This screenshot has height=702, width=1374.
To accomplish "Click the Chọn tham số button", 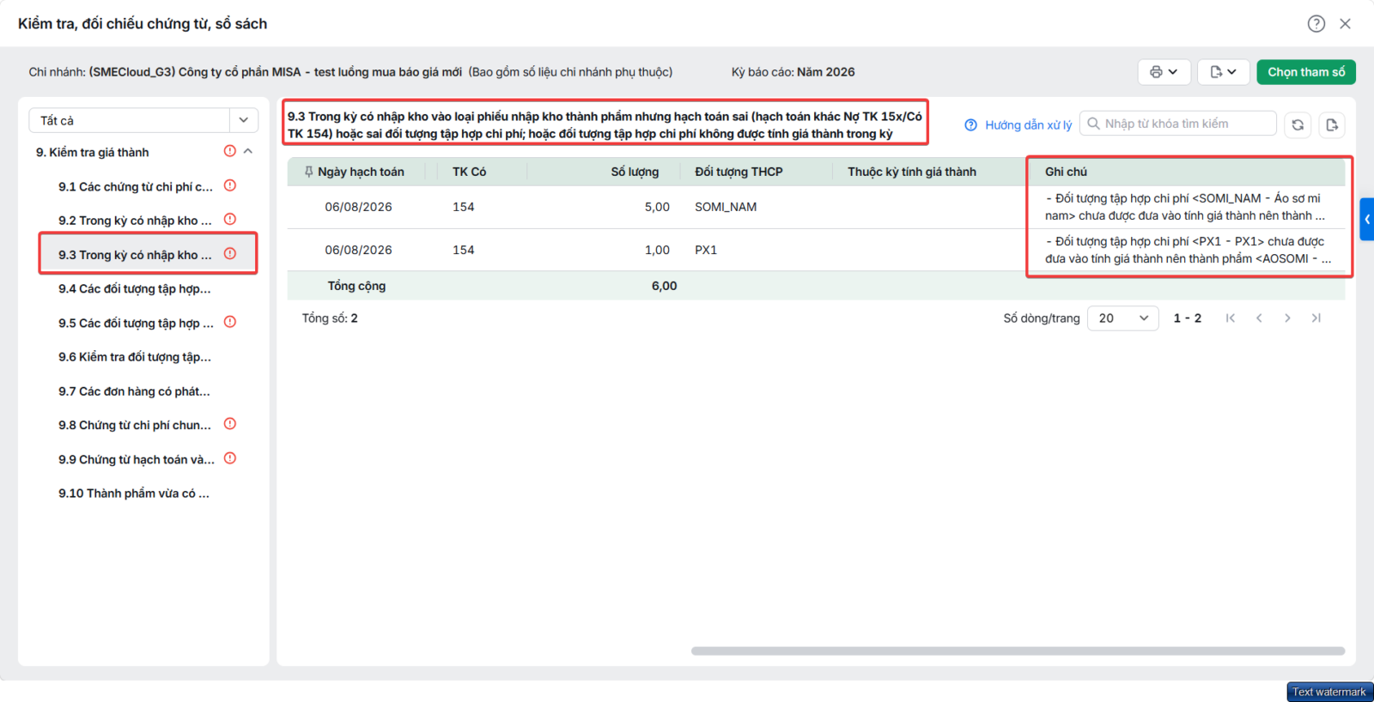I will 1306,72.
